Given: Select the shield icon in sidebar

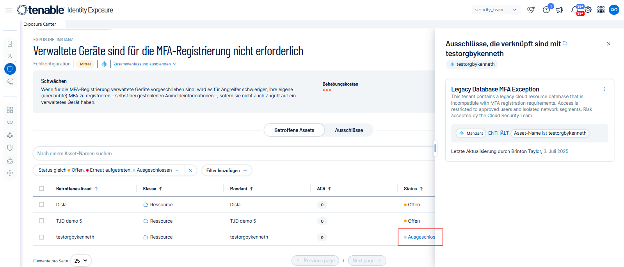Looking at the screenshot, I should 10,69.
